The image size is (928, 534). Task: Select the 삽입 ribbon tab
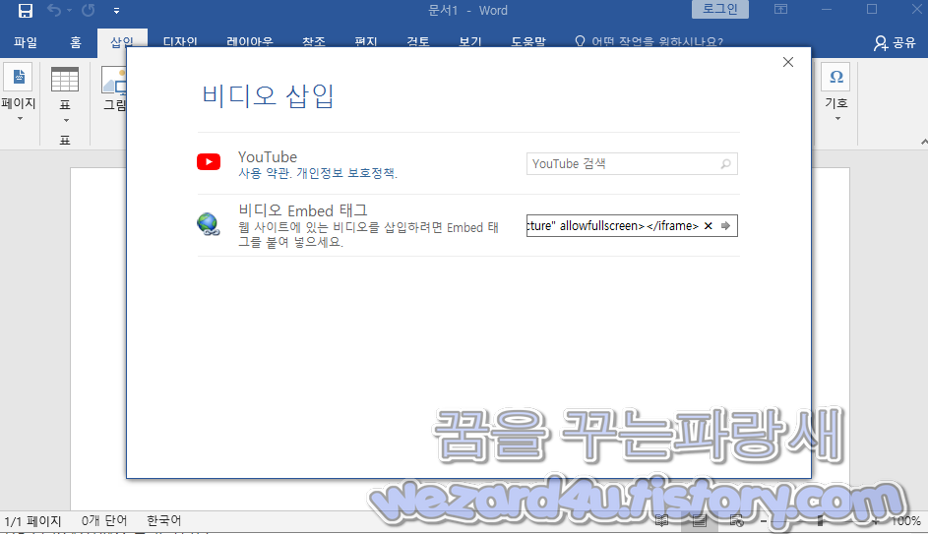pyautogui.click(x=122, y=41)
